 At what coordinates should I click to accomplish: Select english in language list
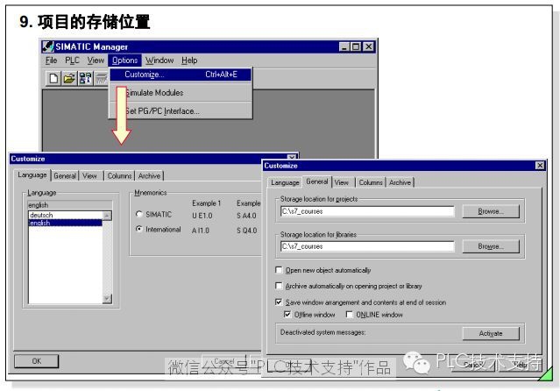point(65,223)
